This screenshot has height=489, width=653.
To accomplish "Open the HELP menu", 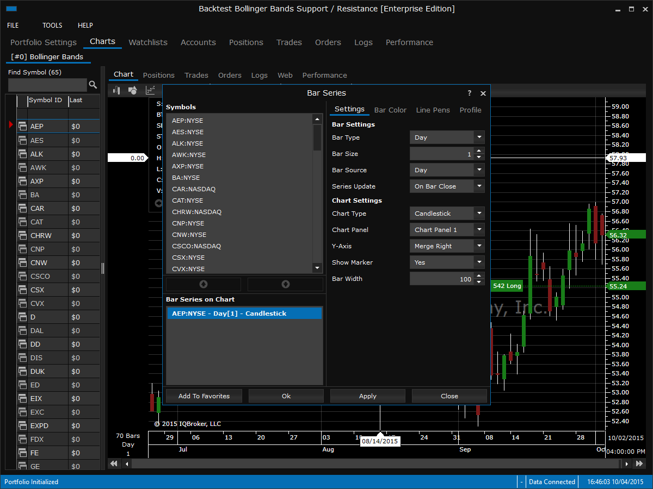I will point(85,26).
